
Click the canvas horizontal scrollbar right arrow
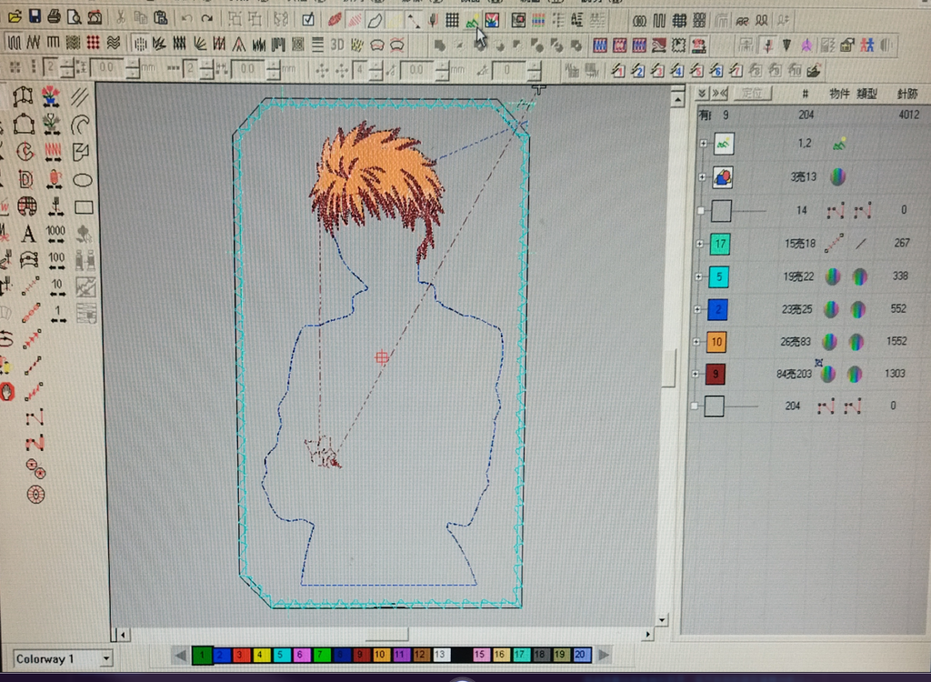point(647,635)
